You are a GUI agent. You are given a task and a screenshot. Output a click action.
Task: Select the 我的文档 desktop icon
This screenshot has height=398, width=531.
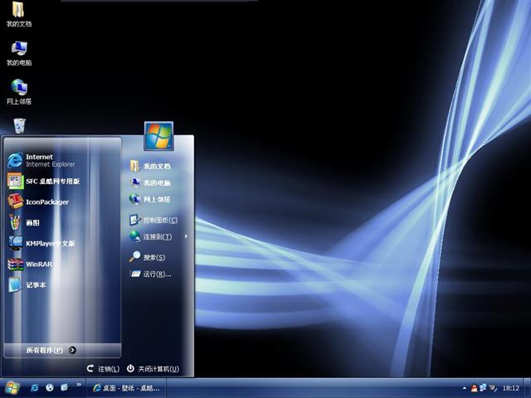19,14
